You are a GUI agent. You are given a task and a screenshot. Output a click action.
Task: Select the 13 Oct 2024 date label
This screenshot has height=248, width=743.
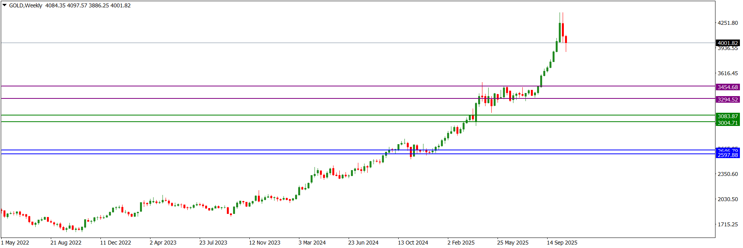413,243
